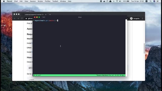
Task: Activate Siri from menu bar
Action: pyautogui.click(x=154, y=1)
